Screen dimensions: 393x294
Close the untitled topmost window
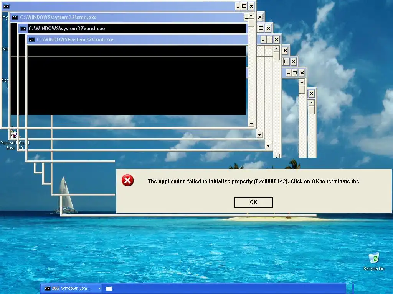click(x=251, y=6)
